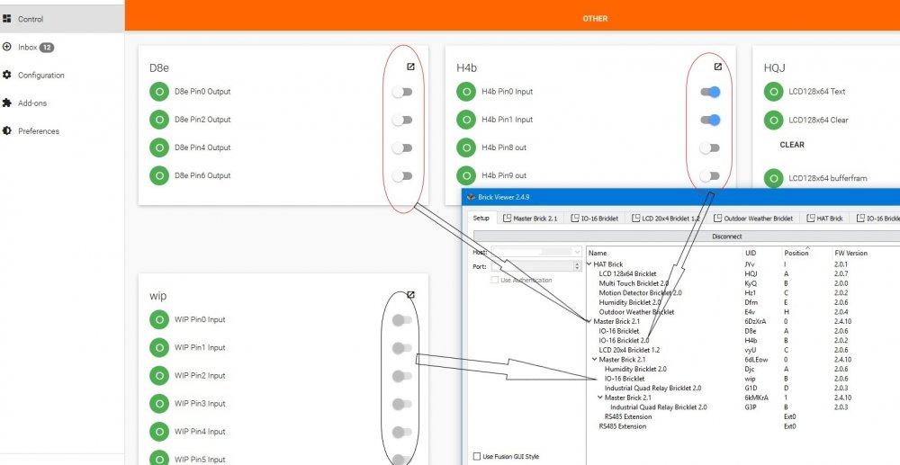Screen dimensions: 900x465
Task: Switch to the Outdoor Weather Bricklet tab
Action: pyautogui.click(x=754, y=218)
